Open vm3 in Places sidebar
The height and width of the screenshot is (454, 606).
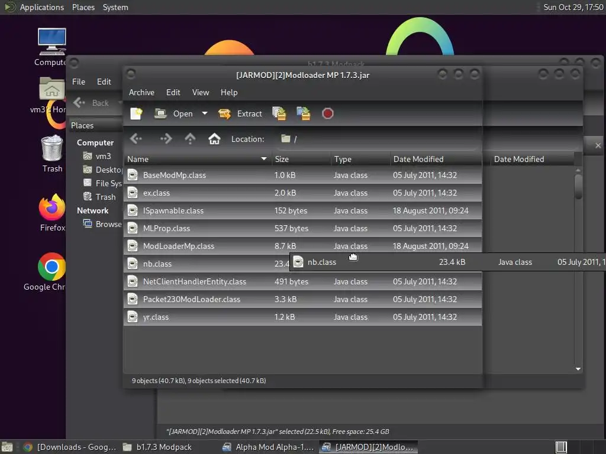(x=97, y=156)
